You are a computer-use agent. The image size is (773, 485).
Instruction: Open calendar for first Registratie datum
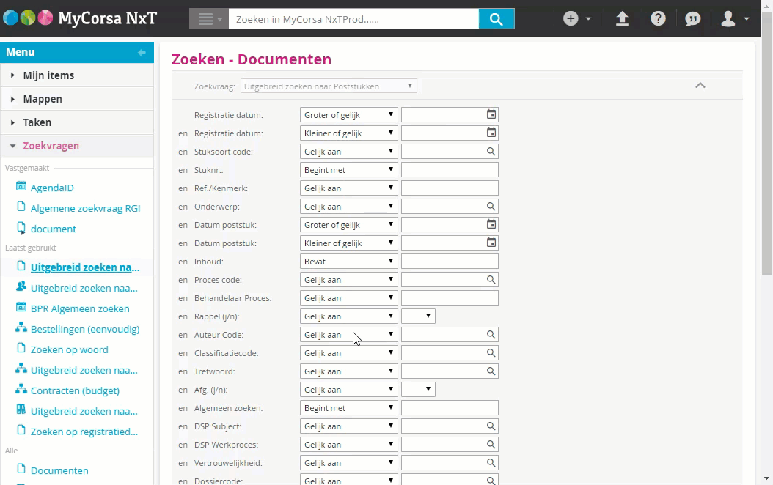(x=491, y=115)
